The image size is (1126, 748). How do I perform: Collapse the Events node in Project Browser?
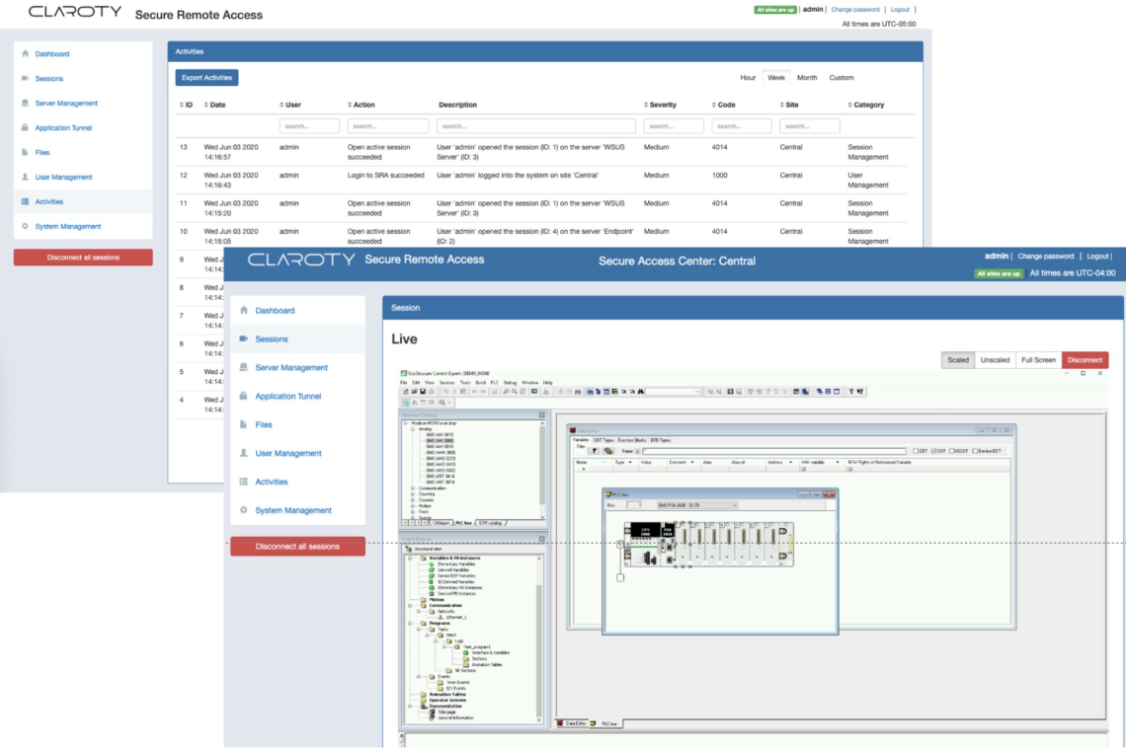(419, 676)
